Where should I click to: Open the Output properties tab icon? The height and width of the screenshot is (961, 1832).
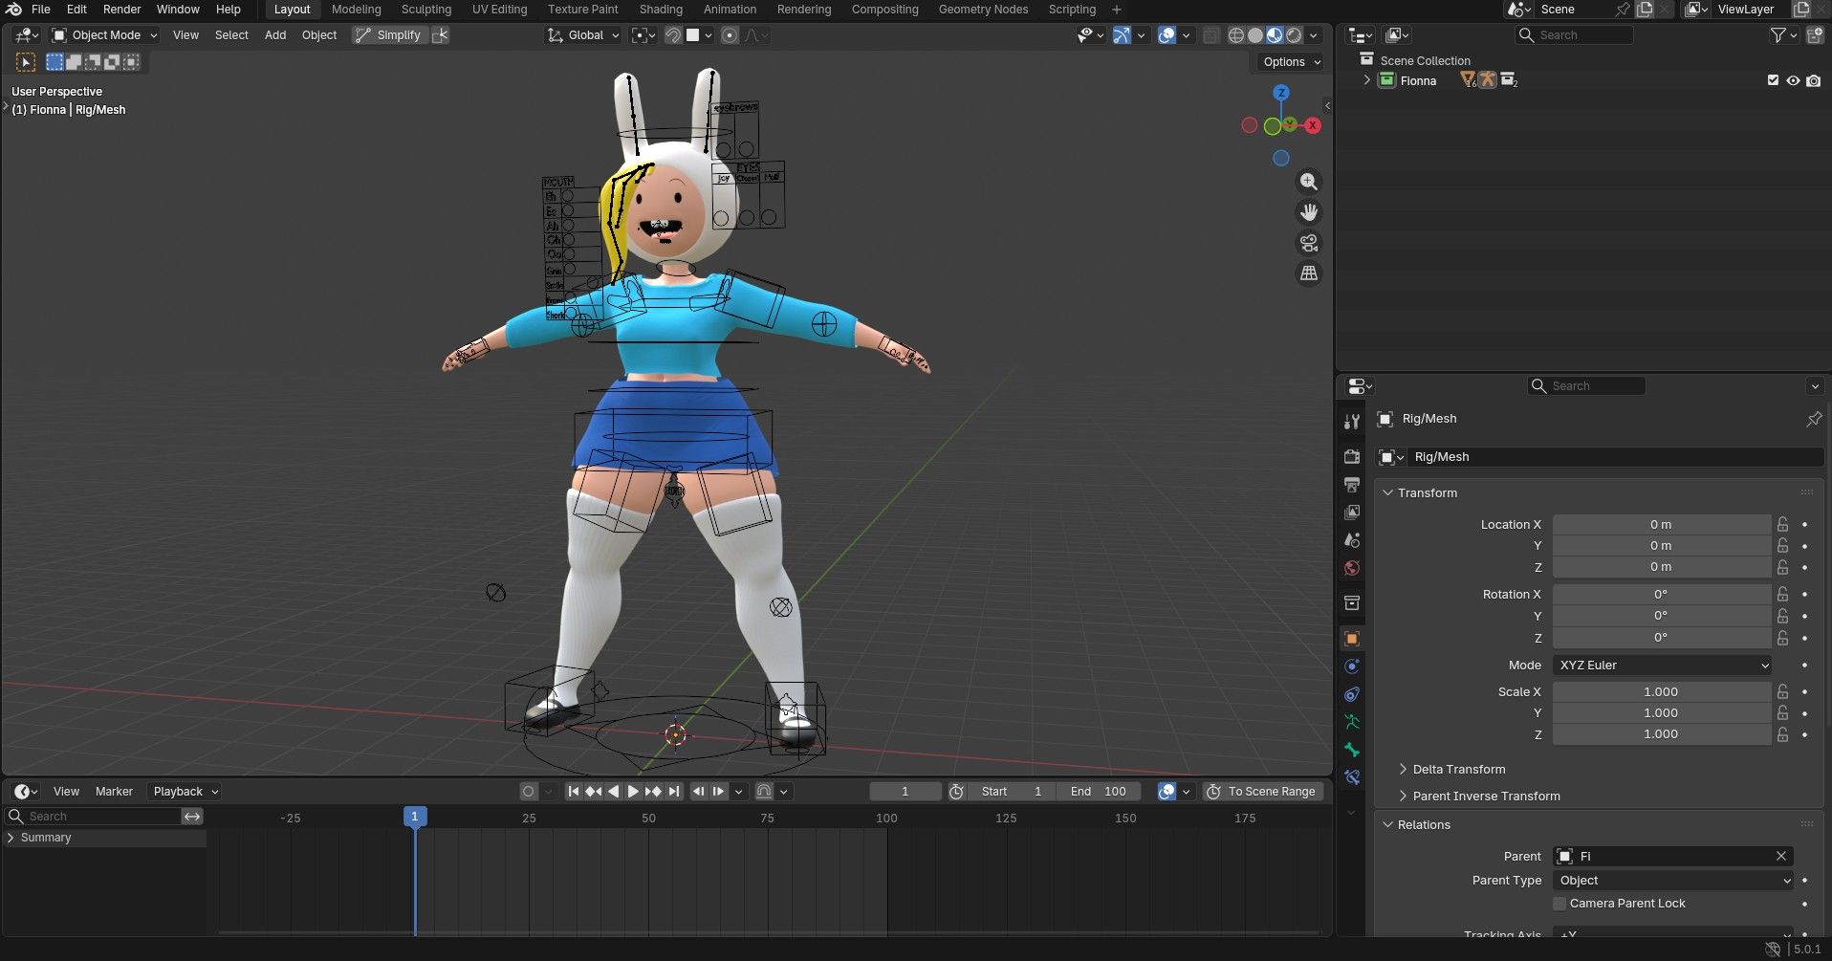pyautogui.click(x=1352, y=485)
